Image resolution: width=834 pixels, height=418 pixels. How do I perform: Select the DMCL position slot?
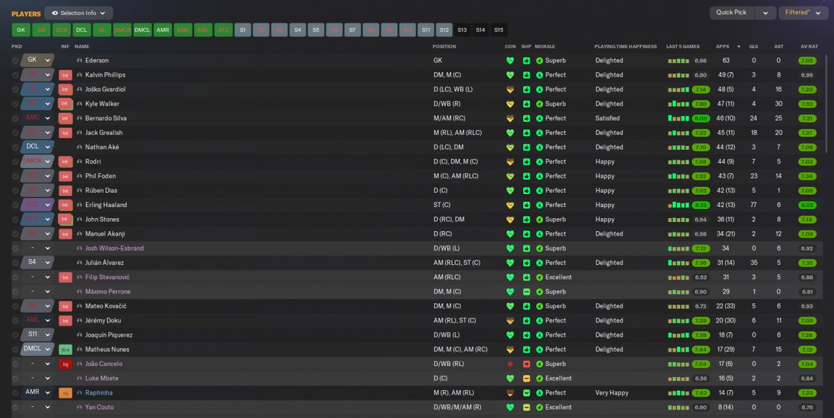coord(142,30)
